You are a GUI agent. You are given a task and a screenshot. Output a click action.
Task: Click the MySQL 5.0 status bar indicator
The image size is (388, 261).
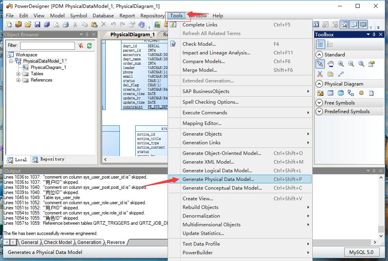[x=361, y=252]
